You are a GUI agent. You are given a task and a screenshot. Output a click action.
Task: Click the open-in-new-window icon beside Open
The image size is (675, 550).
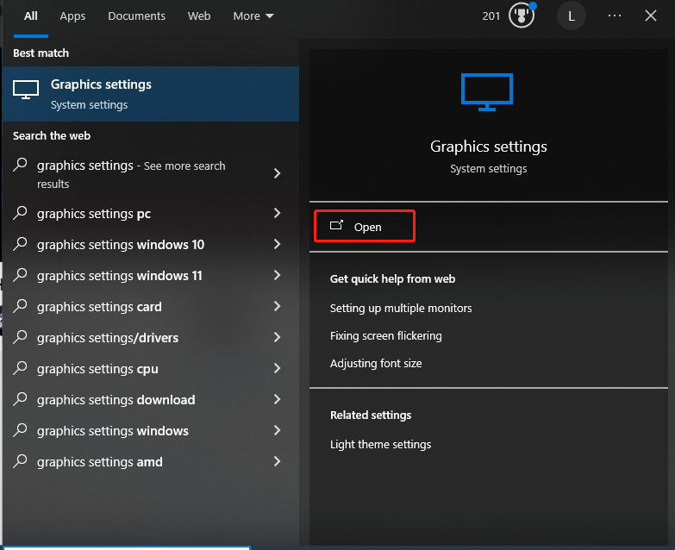(336, 225)
